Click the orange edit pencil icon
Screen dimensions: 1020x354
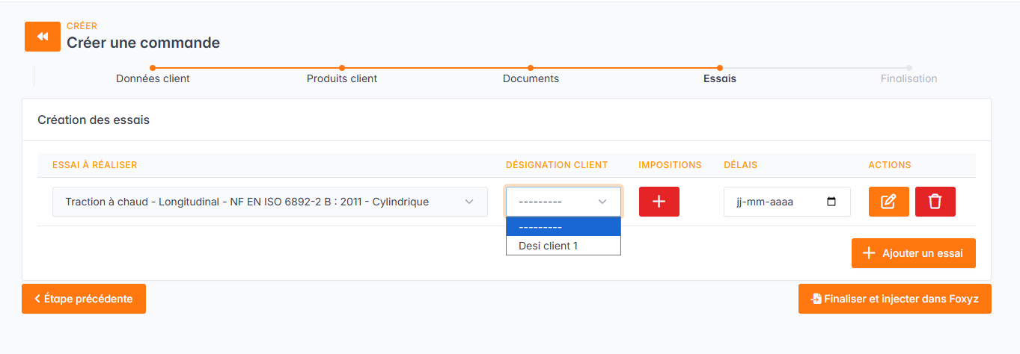click(x=888, y=202)
